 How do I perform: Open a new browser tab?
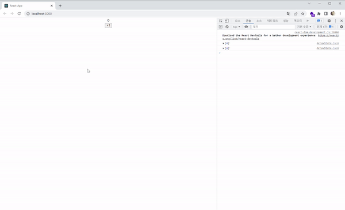point(60,6)
